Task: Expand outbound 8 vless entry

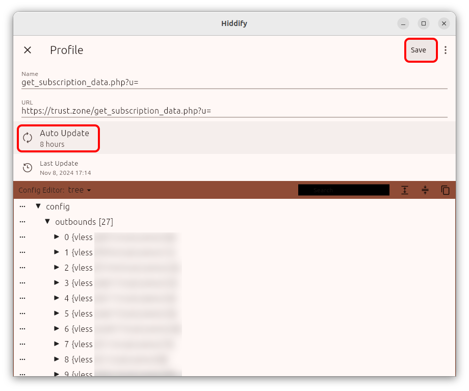Action: [57, 359]
